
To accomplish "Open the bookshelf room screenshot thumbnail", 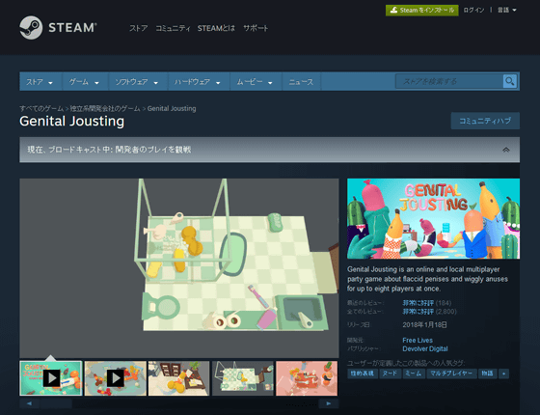I will coord(178,378).
